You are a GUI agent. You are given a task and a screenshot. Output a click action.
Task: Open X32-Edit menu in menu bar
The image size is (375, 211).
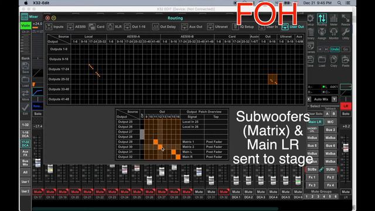[41, 3]
